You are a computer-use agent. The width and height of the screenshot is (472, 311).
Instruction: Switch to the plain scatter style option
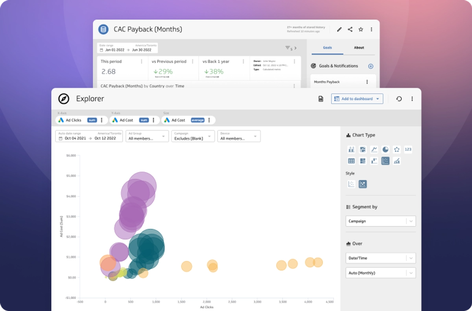[351, 184]
